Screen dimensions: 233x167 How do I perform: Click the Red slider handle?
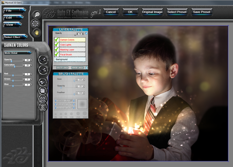(13, 75)
